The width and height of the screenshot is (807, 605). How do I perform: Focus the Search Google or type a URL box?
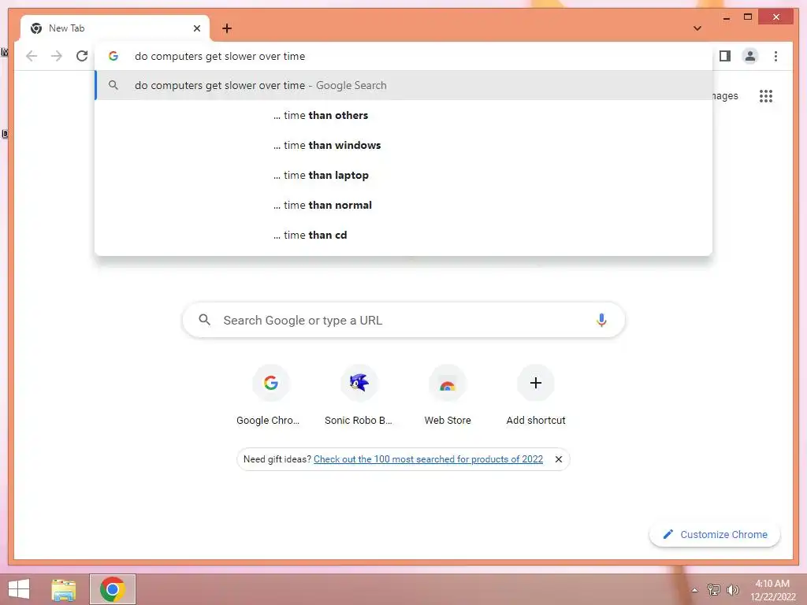coord(403,320)
